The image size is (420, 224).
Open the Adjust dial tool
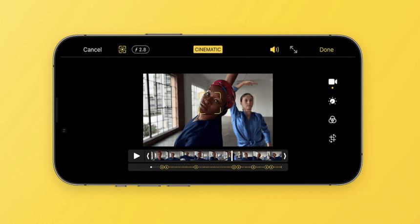coord(333,101)
